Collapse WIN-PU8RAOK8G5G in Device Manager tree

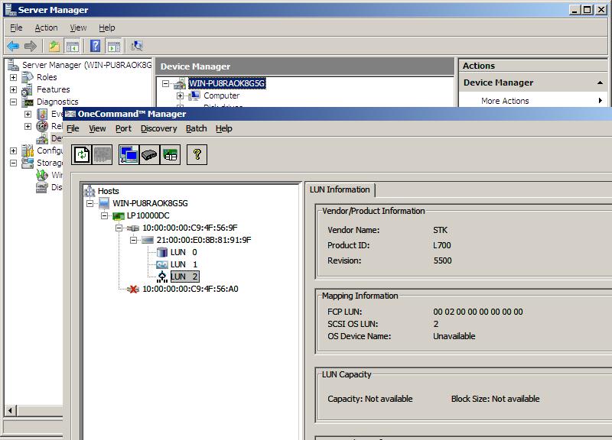coord(165,83)
